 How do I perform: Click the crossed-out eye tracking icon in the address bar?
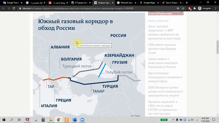178,8
